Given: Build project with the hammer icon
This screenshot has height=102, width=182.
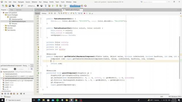Looking at the screenshot, I should click(x=45, y=6).
